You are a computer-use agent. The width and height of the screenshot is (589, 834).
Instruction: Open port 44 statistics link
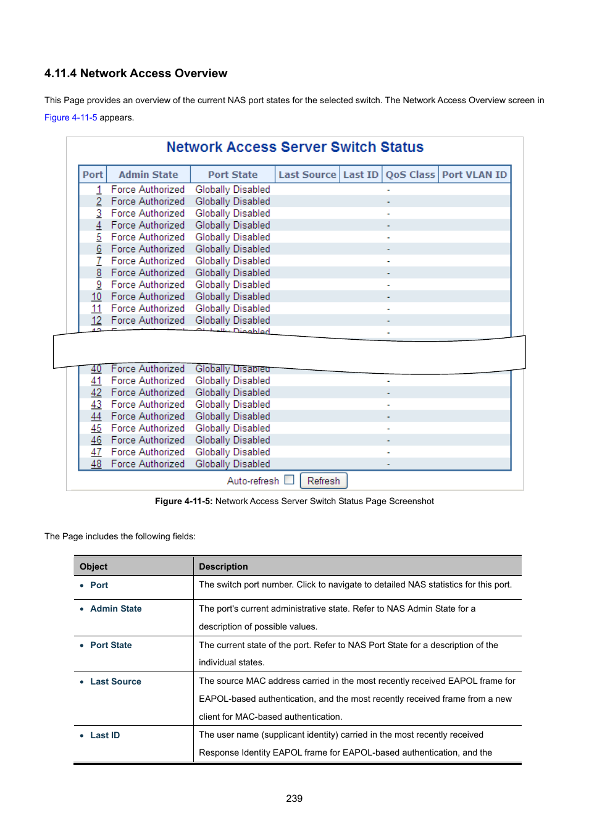(x=96, y=416)
